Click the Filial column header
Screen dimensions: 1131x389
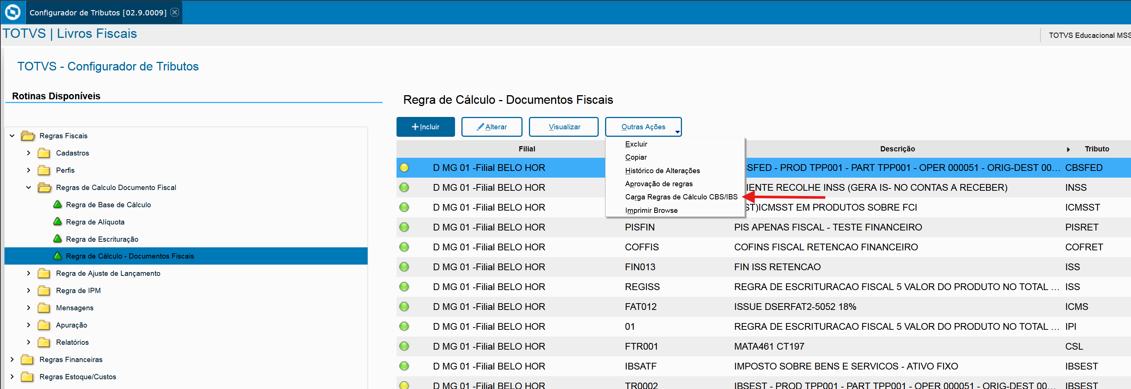point(526,149)
